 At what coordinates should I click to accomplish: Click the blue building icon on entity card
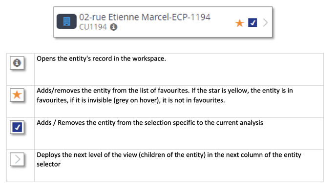[x=66, y=21]
